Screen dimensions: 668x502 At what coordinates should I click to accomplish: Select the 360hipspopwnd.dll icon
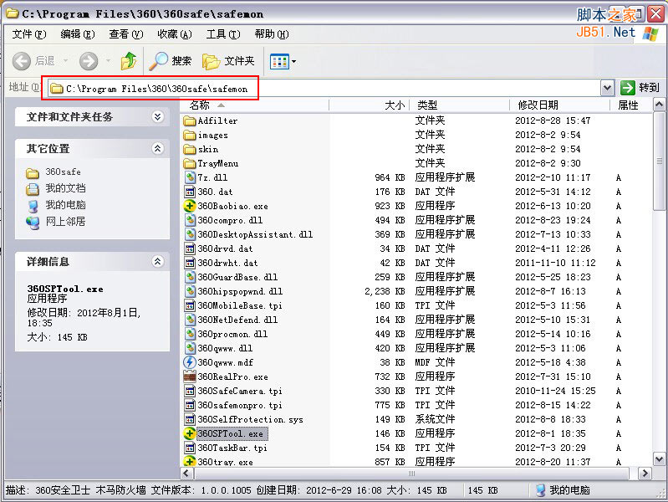(190, 291)
